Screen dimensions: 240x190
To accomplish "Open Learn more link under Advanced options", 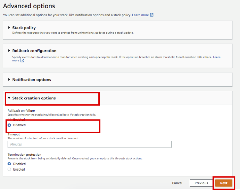I will point(140,15).
